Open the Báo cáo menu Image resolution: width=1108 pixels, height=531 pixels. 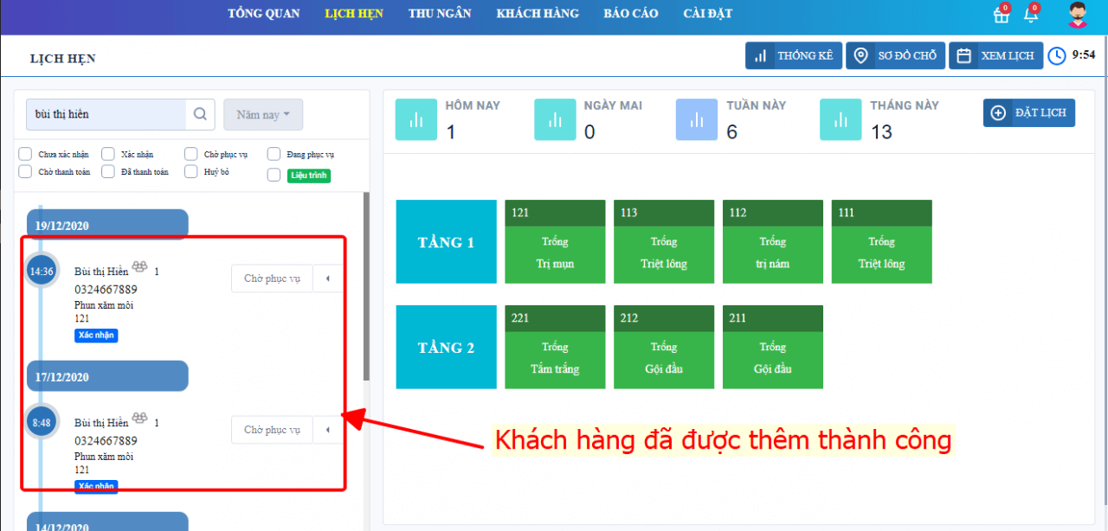(630, 14)
